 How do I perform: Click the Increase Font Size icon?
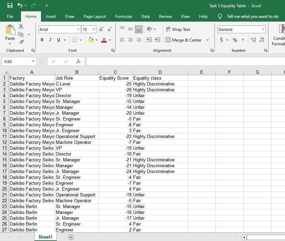coord(101,29)
